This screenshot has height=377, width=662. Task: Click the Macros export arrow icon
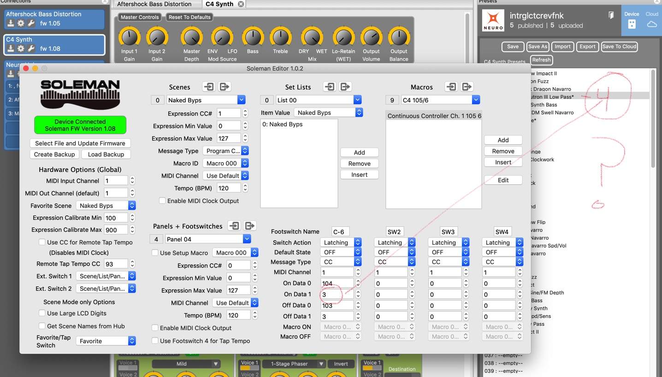tap(467, 87)
